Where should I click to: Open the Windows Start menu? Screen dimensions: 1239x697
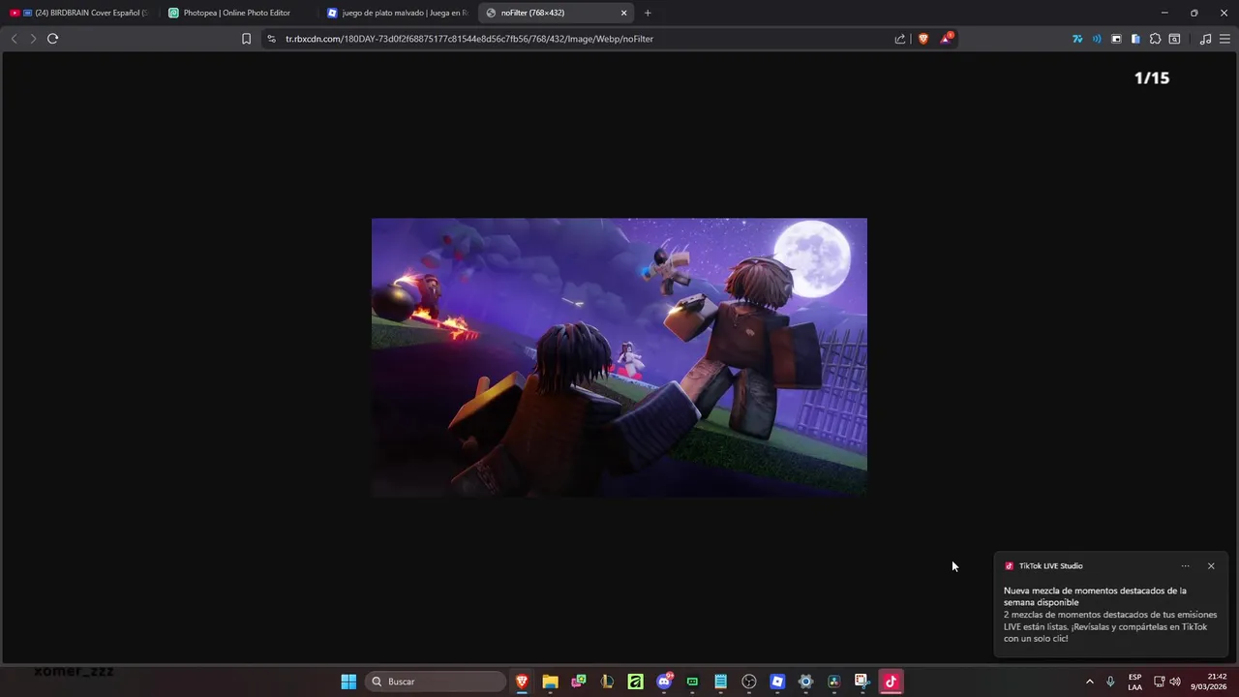click(x=348, y=682)
